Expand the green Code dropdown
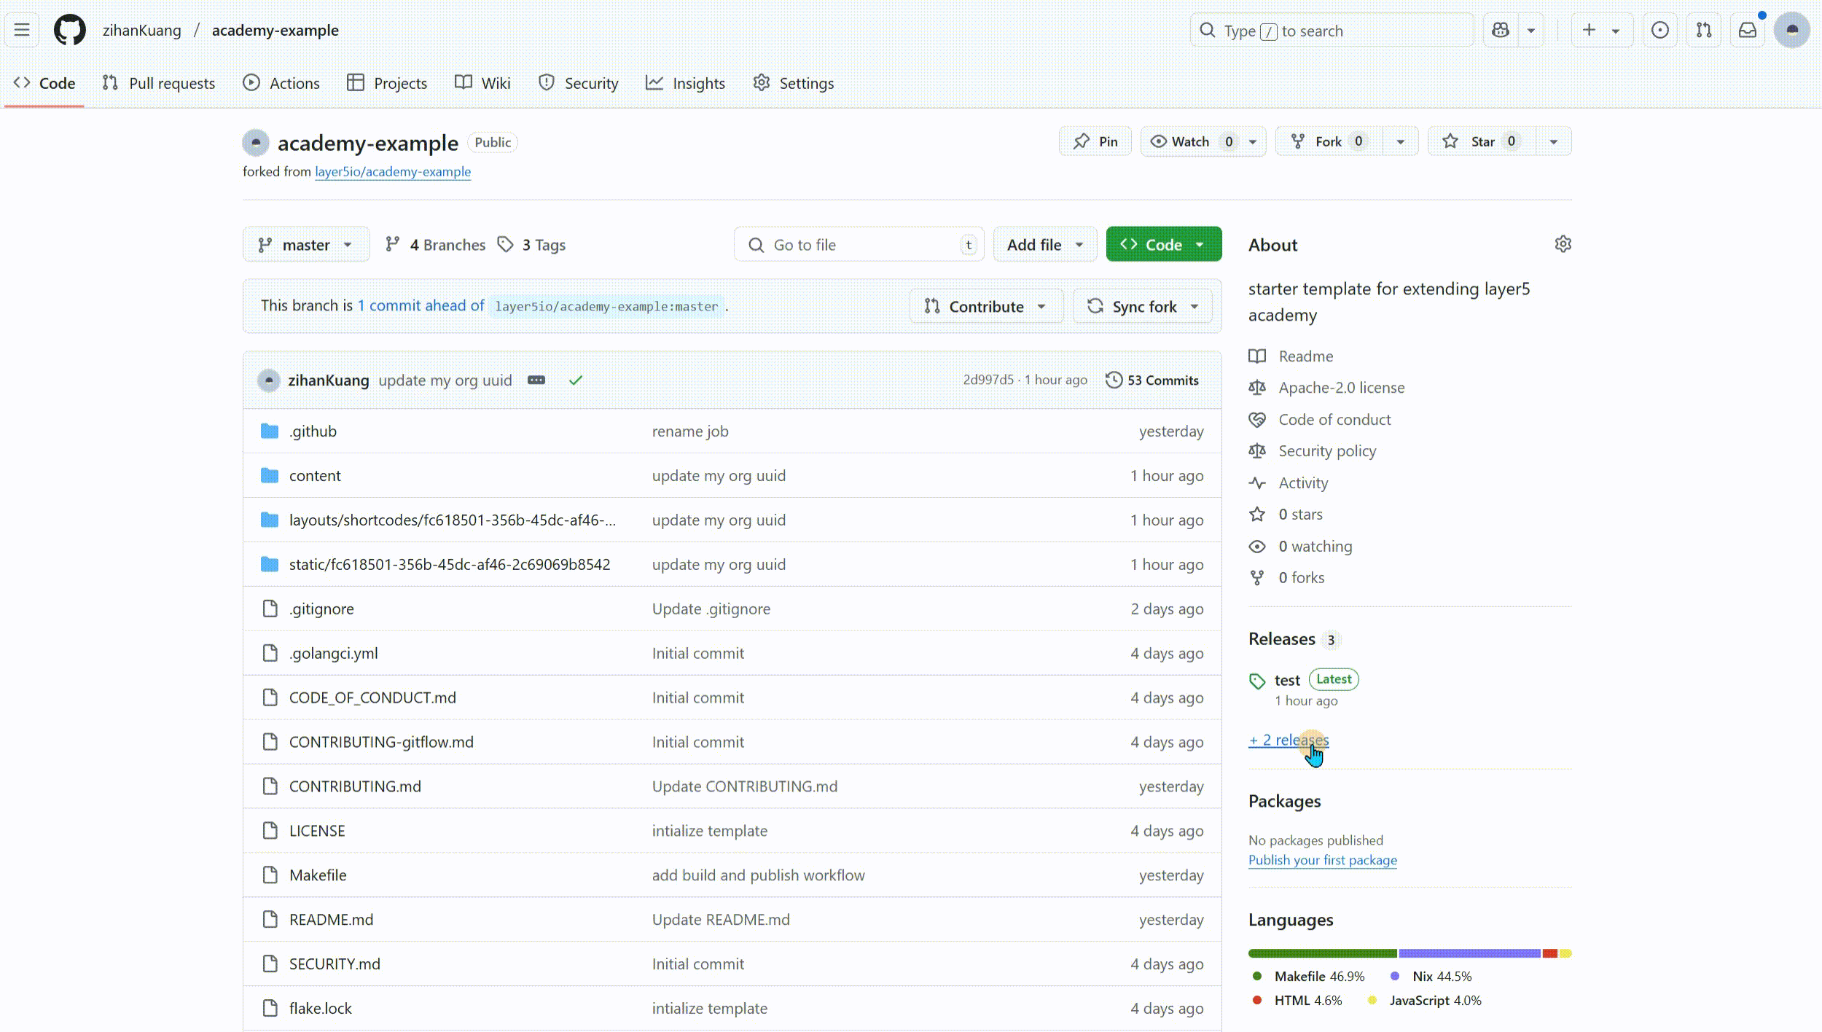The height and width of the screenshot is (1032, 1822). (x=1163, y=245)
